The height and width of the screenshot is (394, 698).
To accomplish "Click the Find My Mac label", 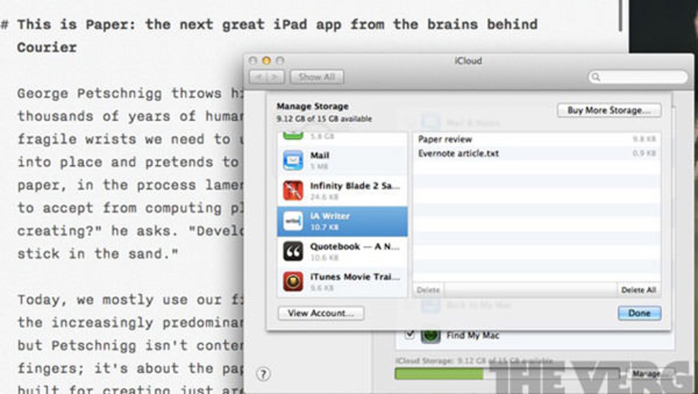I will [x=473, y=336].
